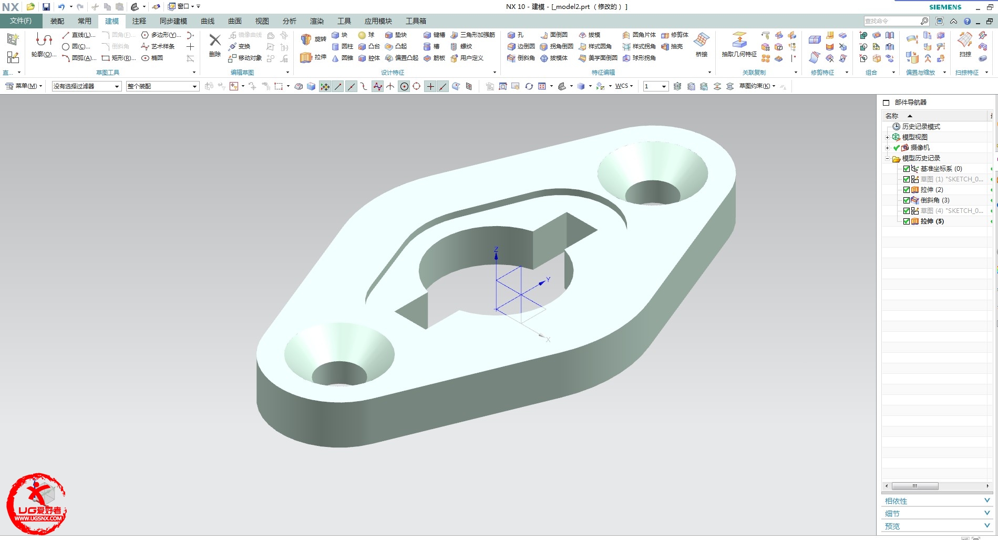The width and height of the screenshot is (998, 540).
Task: Select the 键槽 keyway slot feature
Action: point(434,35)
